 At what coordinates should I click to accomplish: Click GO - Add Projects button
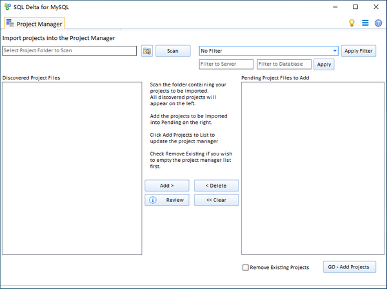tap(350, 267)
